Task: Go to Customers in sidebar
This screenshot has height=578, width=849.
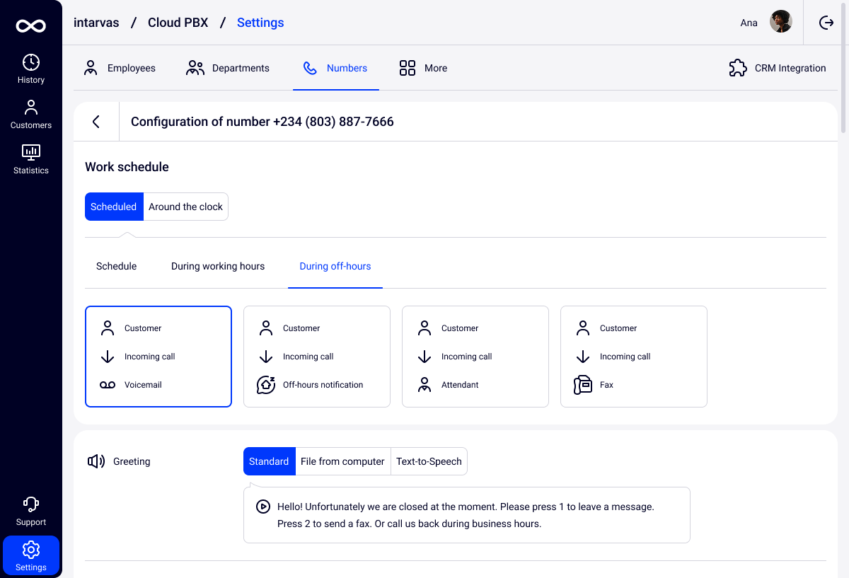Action: 31,115
